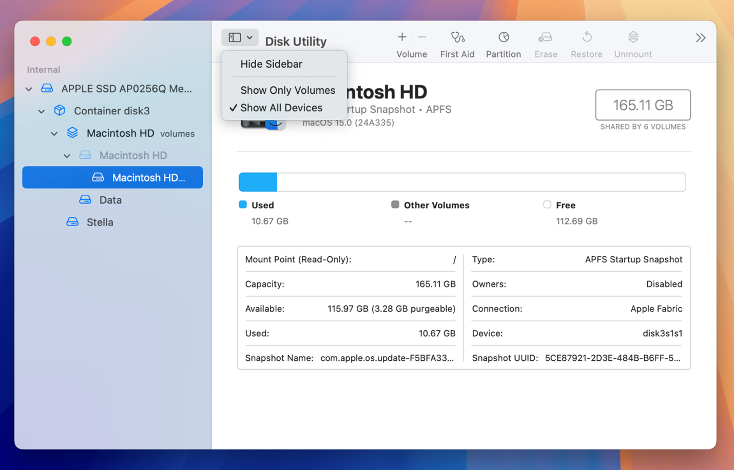
Task: Select APPLE SSD AP0256Q drive icon
Action: (47, 88)
